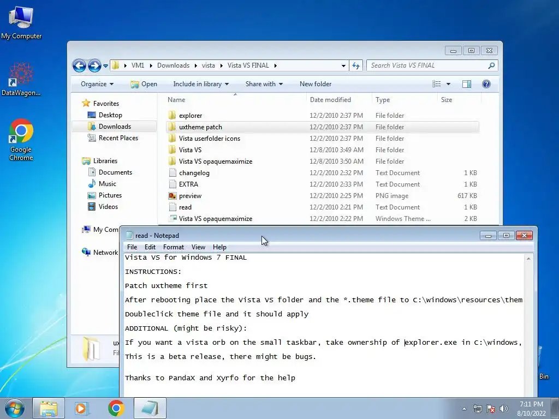This screenshot has height=419, width=559.
Task: Open Google Chrome from taskbar
Action: [116, 408]
